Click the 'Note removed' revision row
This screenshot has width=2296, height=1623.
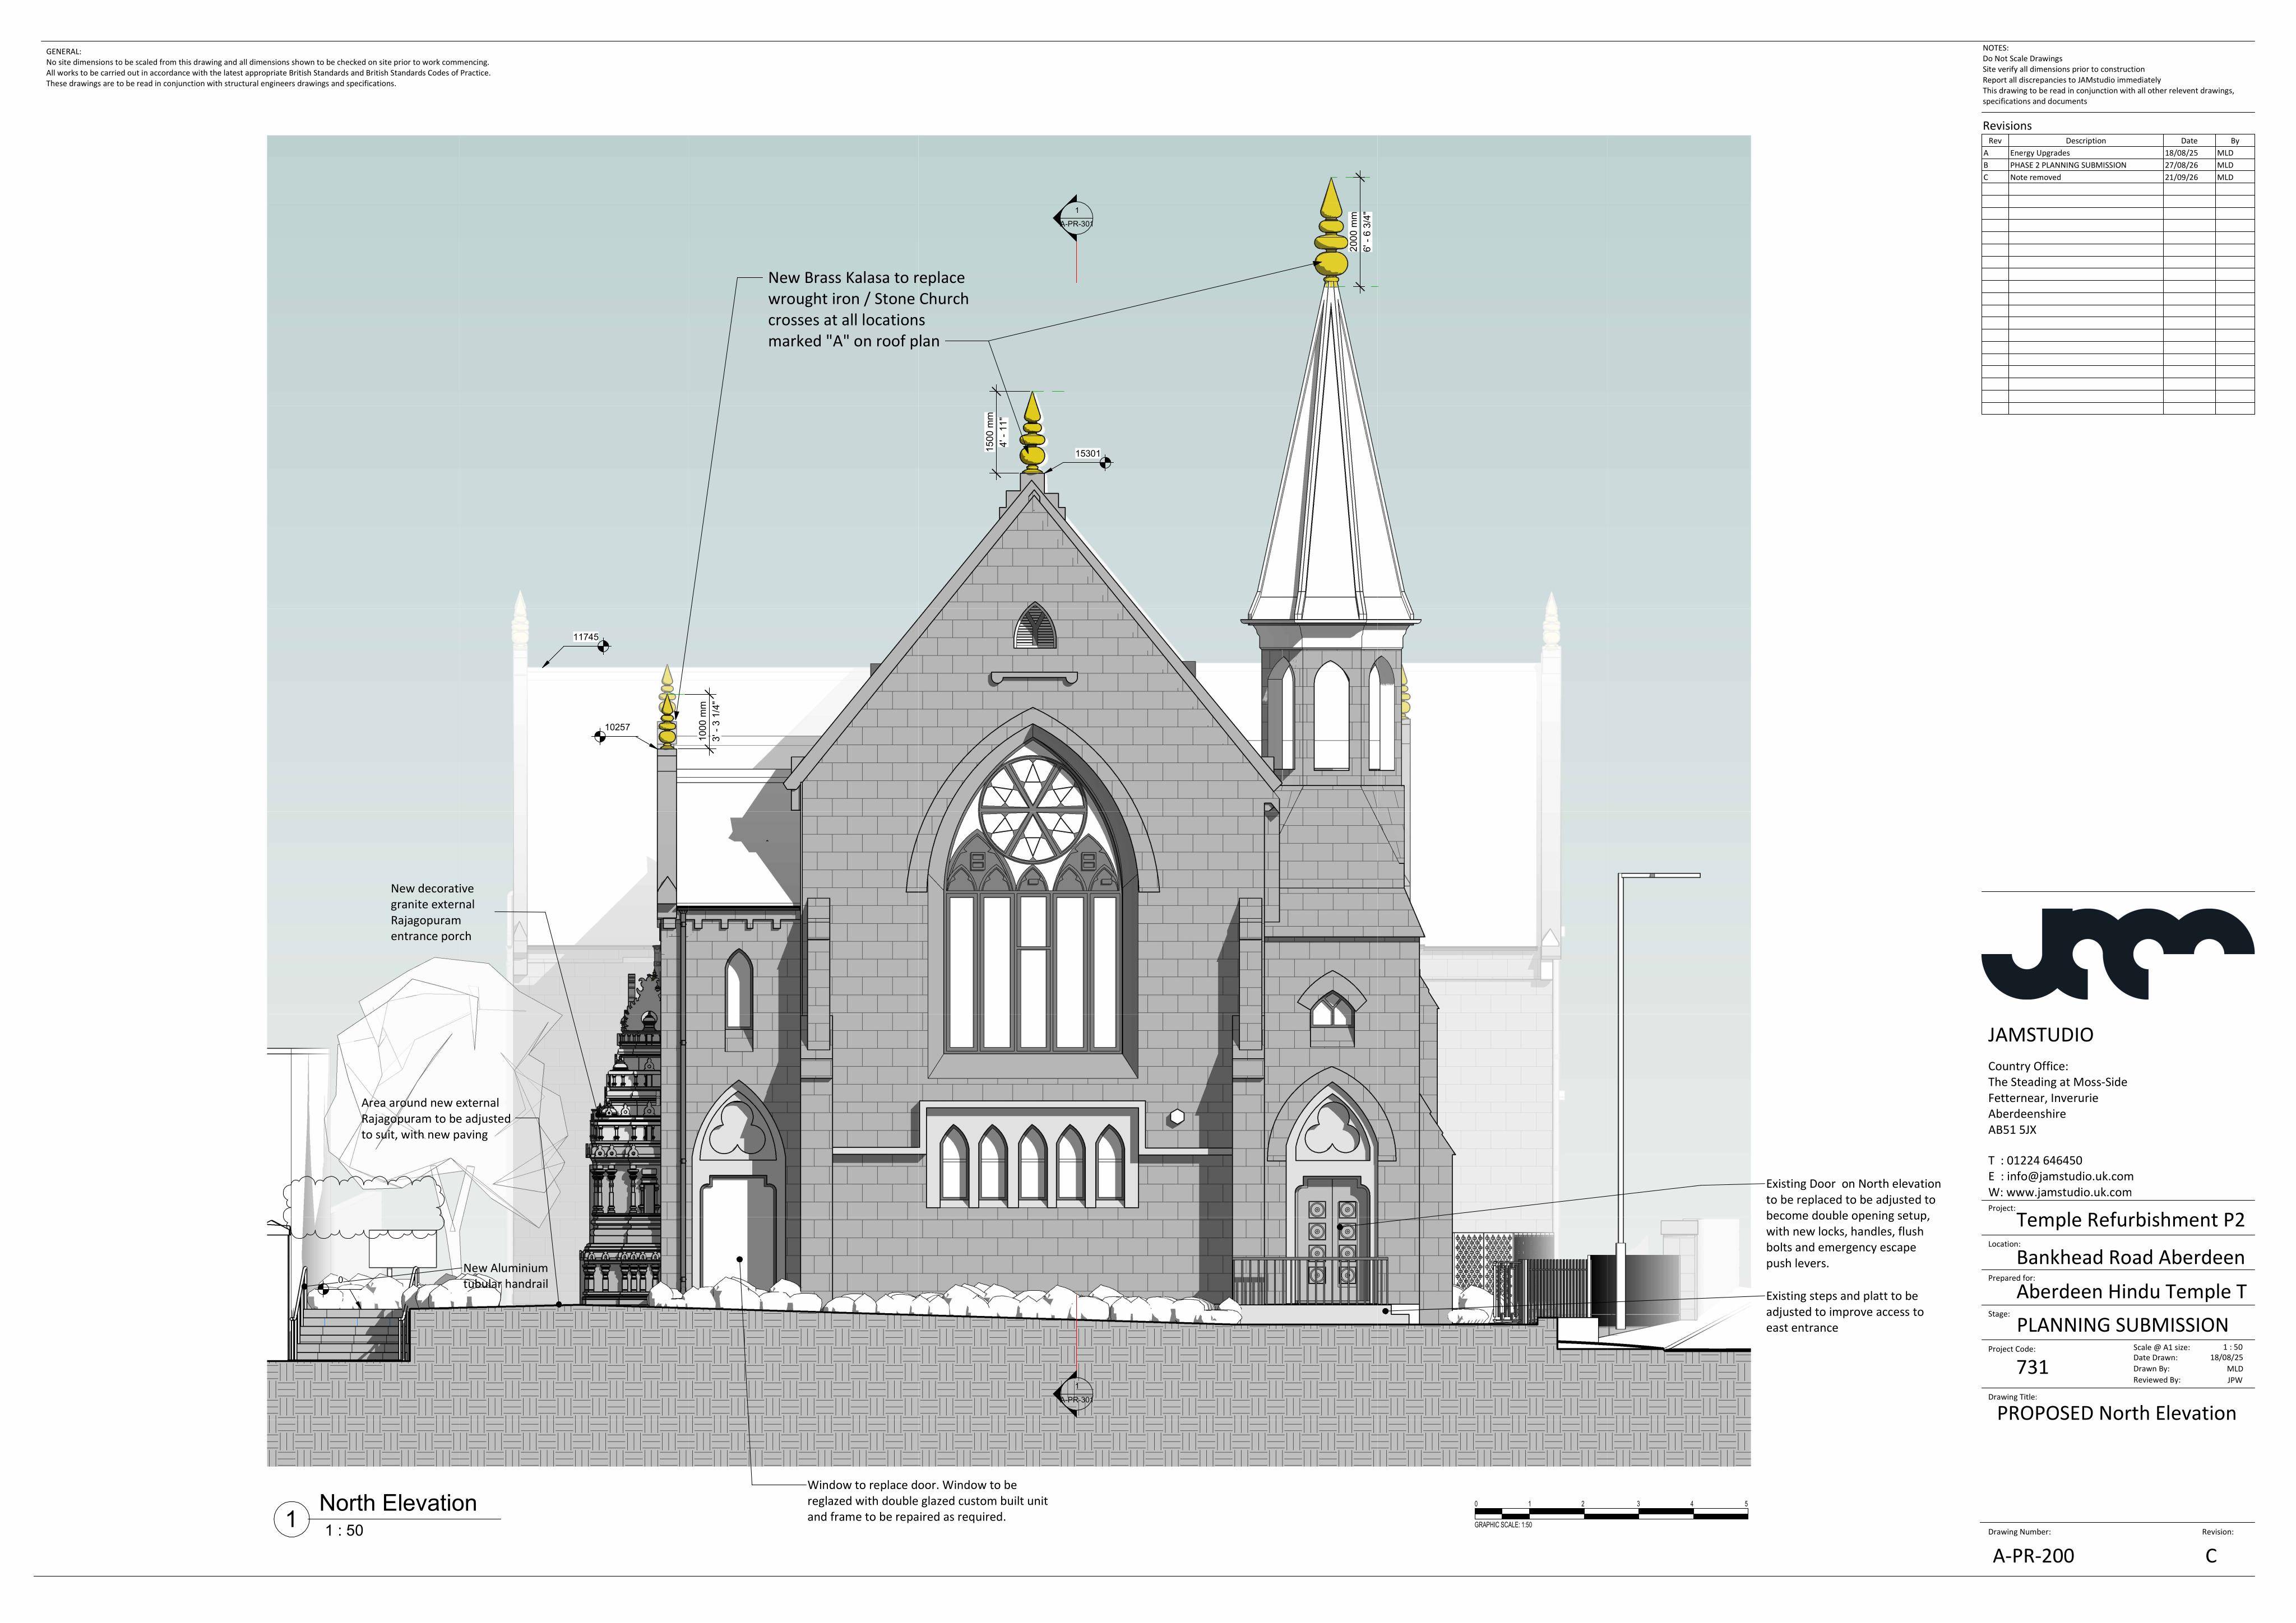pos(2117,177)
